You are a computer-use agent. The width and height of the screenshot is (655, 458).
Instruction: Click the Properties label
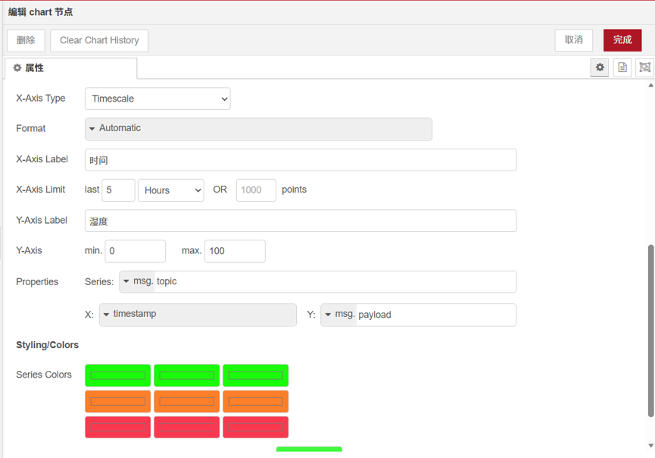(37, 282)
